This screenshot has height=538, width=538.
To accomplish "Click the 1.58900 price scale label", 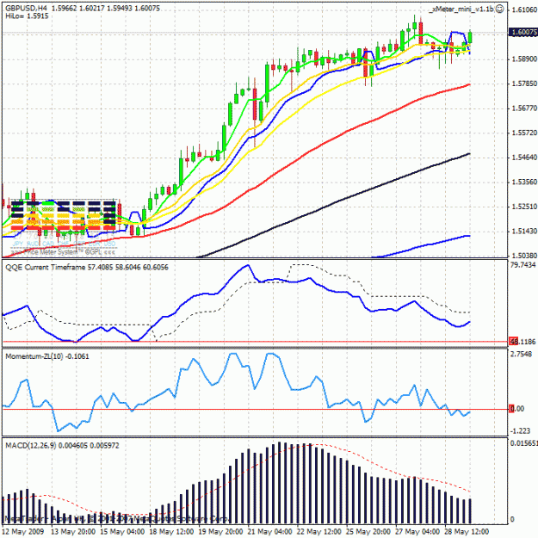I will pos(524,59).
